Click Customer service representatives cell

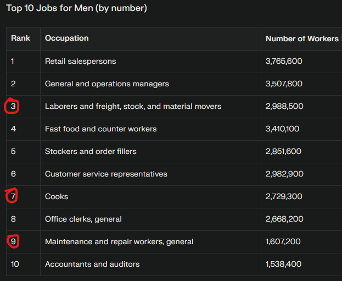click(x=106, y=174)
